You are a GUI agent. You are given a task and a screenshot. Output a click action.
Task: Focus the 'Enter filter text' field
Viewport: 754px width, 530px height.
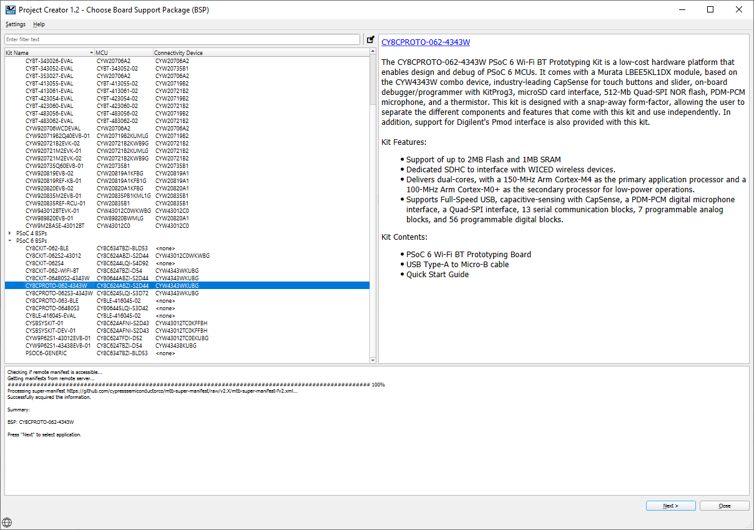[182, 39]
